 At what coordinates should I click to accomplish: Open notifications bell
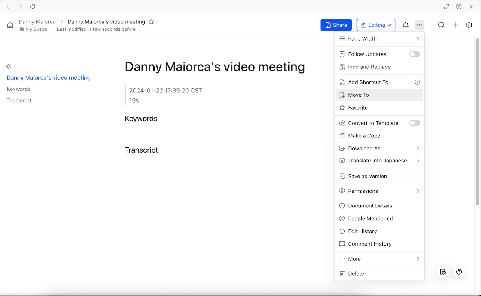click(x=406, y=25)
